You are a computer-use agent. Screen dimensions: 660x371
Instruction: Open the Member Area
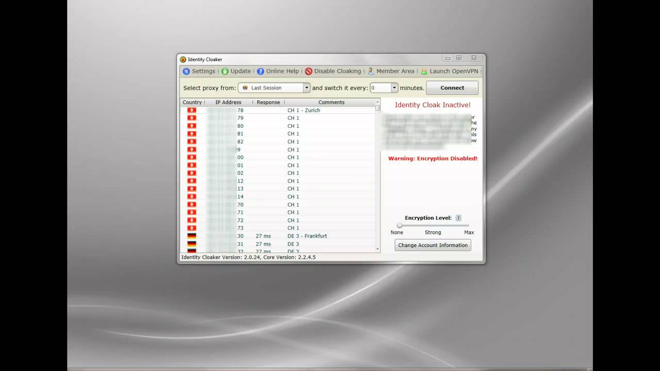click(391, 71)
